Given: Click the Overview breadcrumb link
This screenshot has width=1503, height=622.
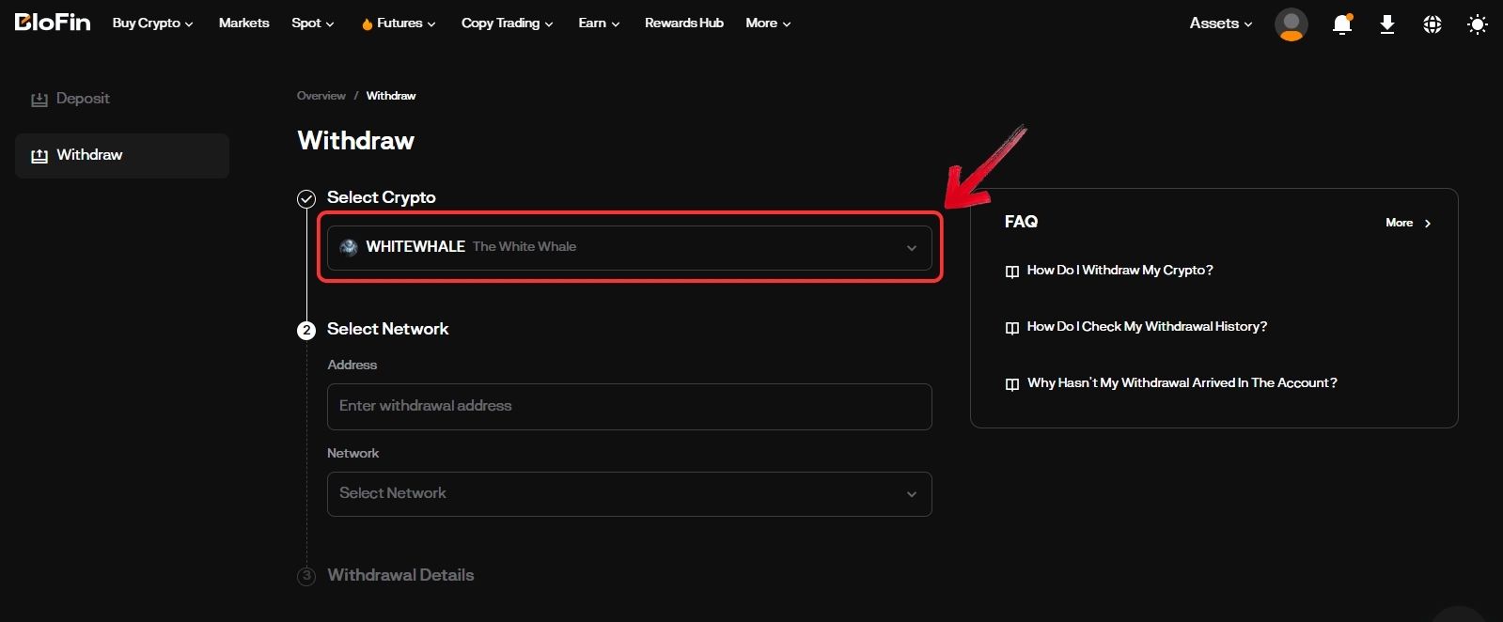Looking at the screenshot, I should tap(321, 96).
